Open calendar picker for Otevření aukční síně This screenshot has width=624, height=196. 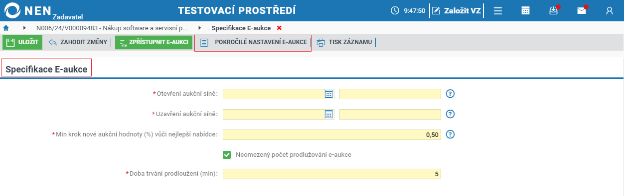click(328, 94)
